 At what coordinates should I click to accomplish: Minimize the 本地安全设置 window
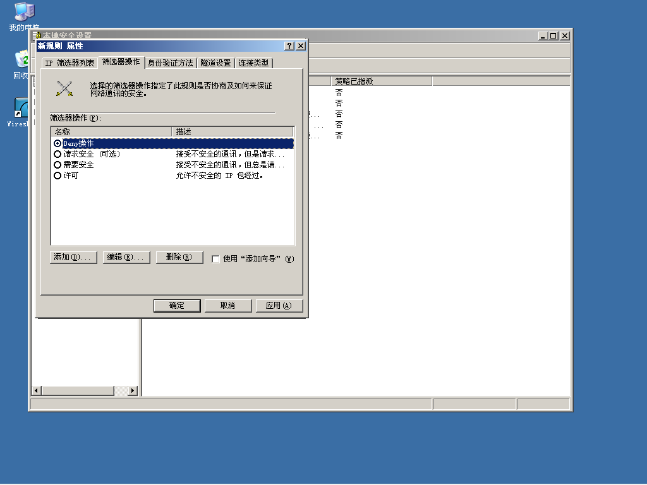[543, 36]
